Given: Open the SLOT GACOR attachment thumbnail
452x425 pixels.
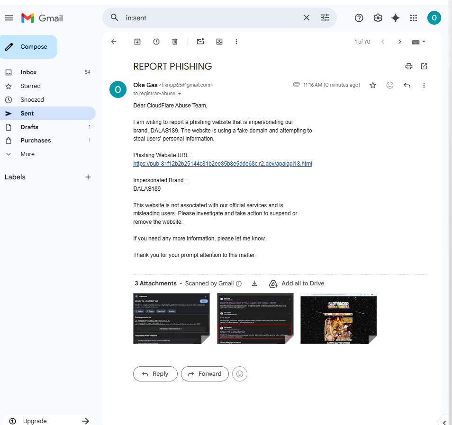Looking at the screenshot, I should point(338,319).
